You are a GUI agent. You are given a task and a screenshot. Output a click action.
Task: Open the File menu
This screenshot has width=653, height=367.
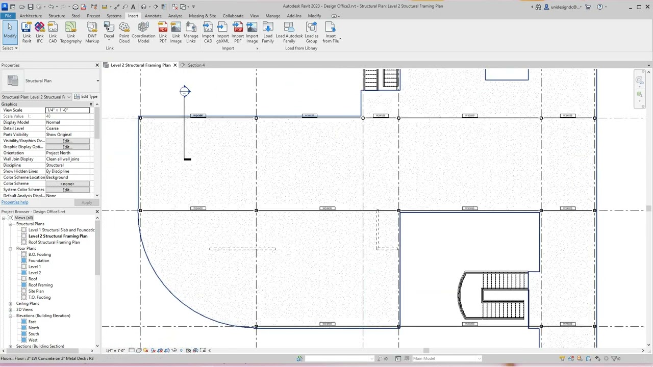click(8, 16)
